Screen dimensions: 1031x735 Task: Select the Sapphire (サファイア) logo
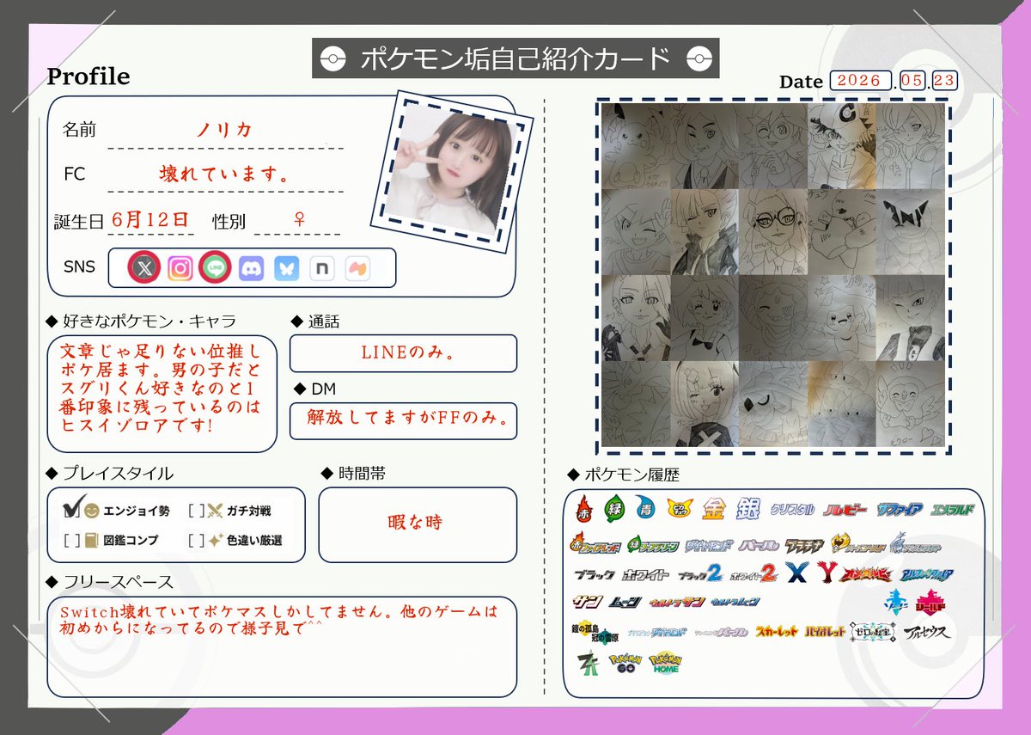coord(900,509)
